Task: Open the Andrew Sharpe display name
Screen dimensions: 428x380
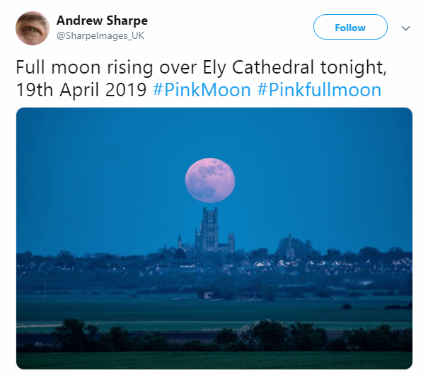Action: pos(102,21)
